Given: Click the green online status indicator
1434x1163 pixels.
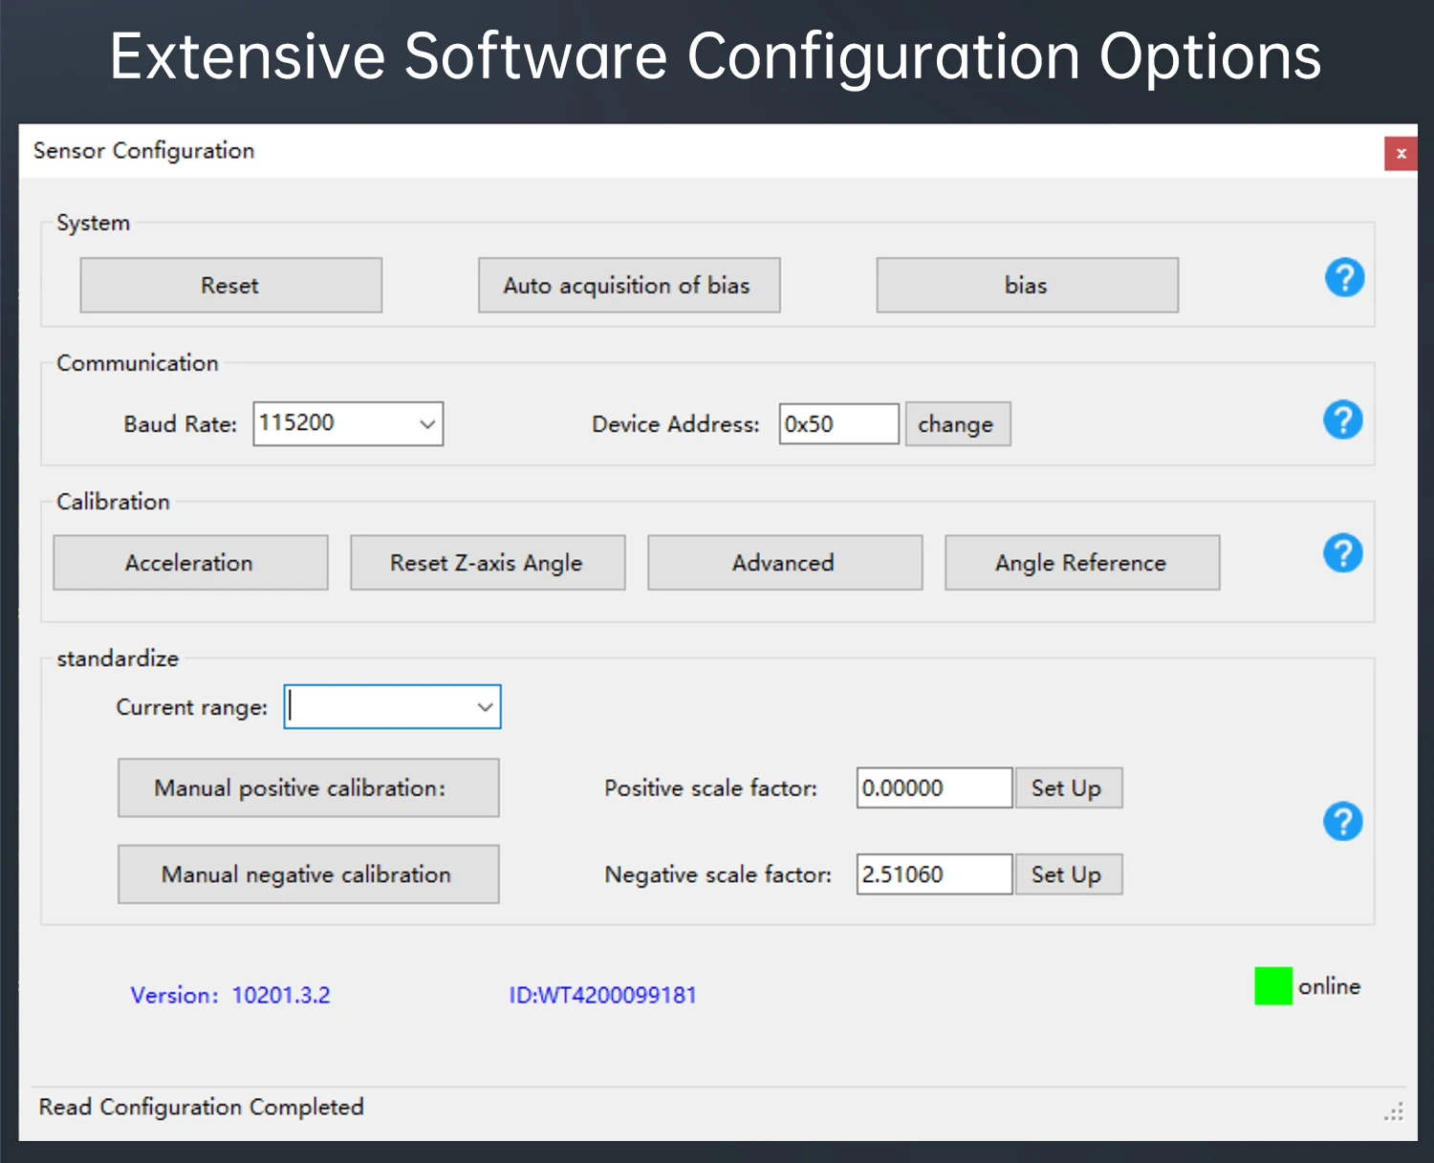Looking at the screenshot, I should coord(1272,986).
